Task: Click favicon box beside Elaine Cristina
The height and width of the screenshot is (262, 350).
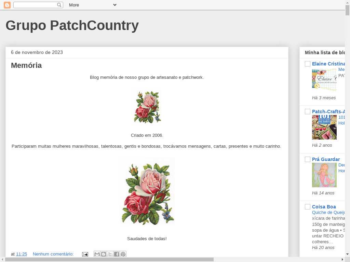Action: (308, 64)
